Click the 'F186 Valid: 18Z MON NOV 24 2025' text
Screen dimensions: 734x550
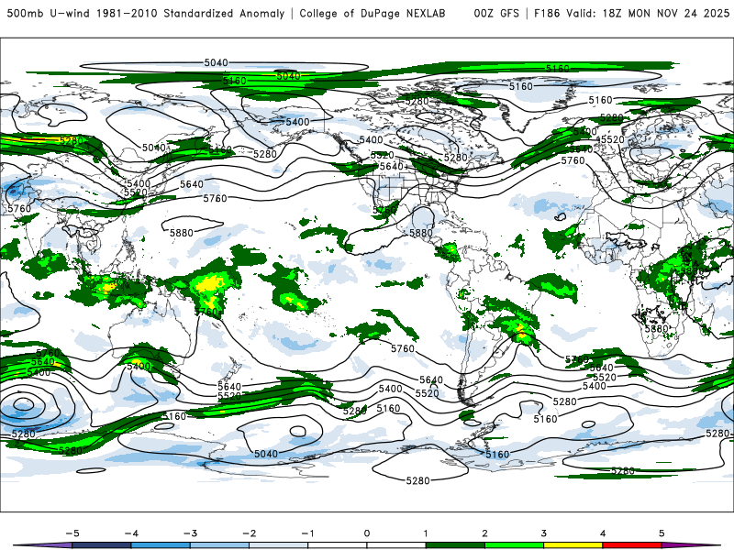click(x=631, y=13)
